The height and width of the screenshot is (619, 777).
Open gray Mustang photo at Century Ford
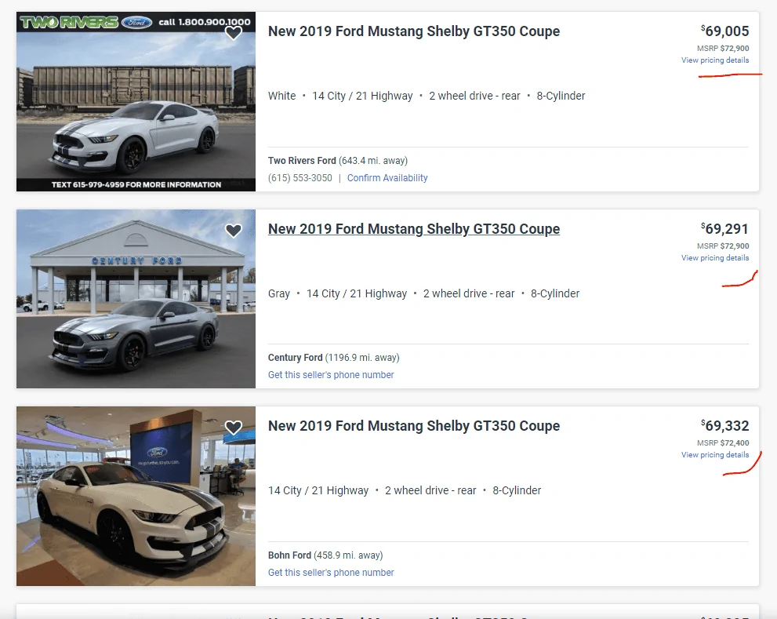point(136,299)
